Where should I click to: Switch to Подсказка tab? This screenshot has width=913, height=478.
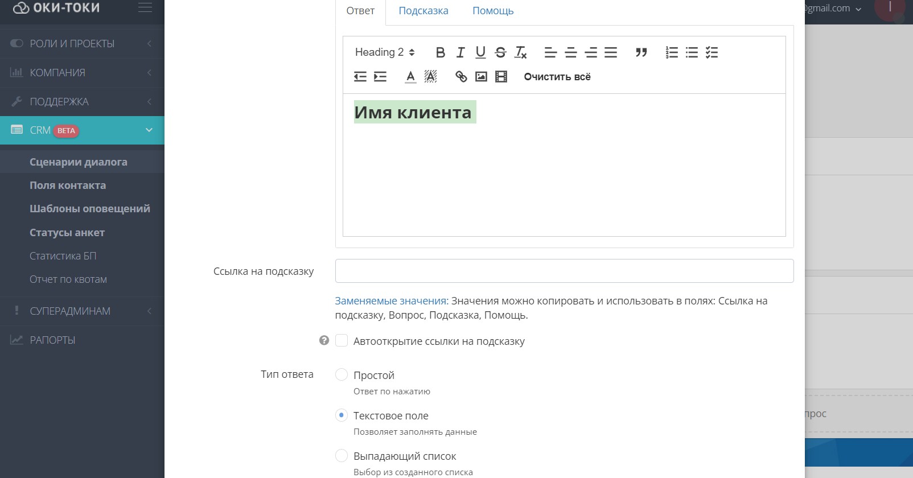[x=423, y=11]
